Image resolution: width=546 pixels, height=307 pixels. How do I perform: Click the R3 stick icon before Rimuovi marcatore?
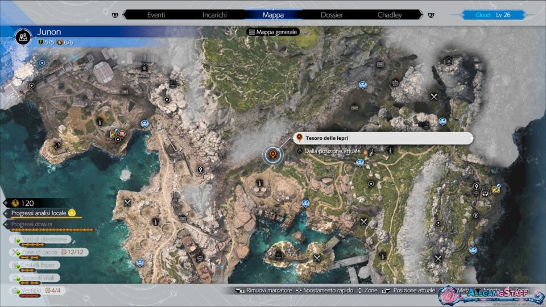pyautogui.click(x=240, y=291)
